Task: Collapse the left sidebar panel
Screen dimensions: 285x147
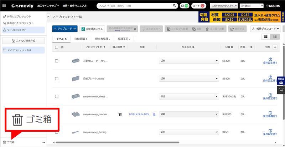Action: (48, 17)
